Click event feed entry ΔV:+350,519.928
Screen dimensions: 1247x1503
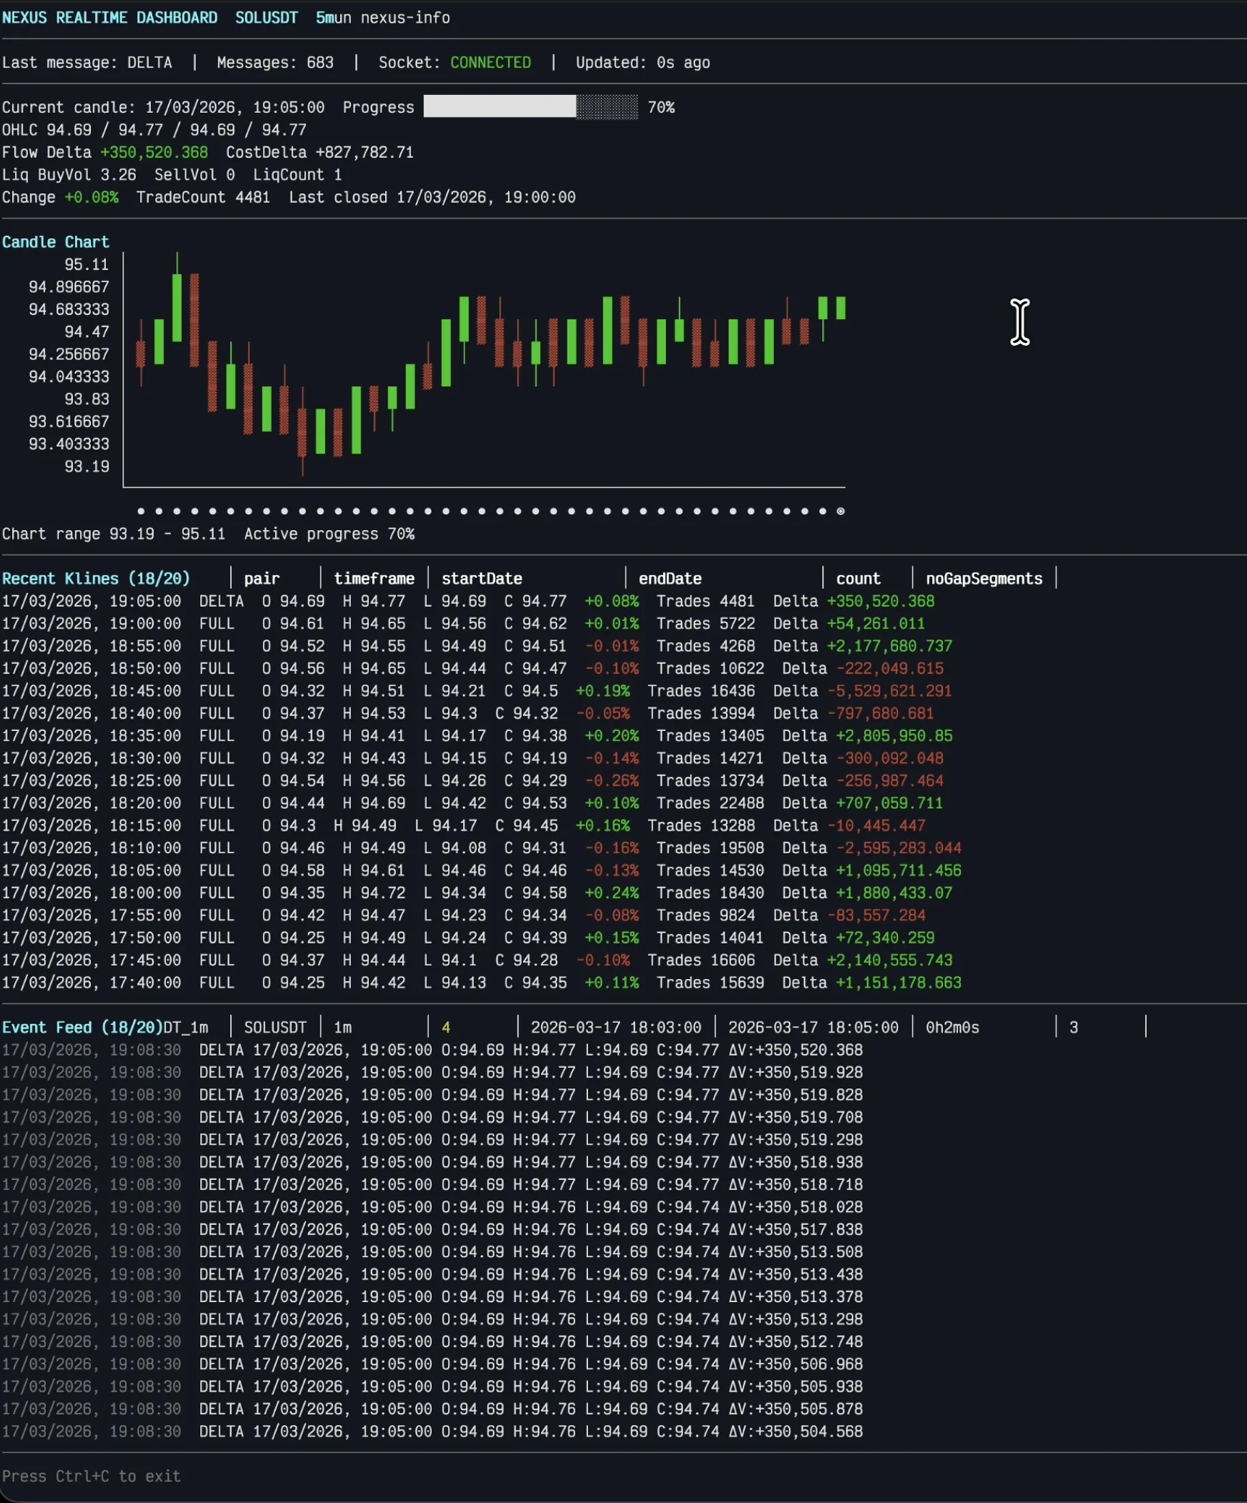point(796,1072)
